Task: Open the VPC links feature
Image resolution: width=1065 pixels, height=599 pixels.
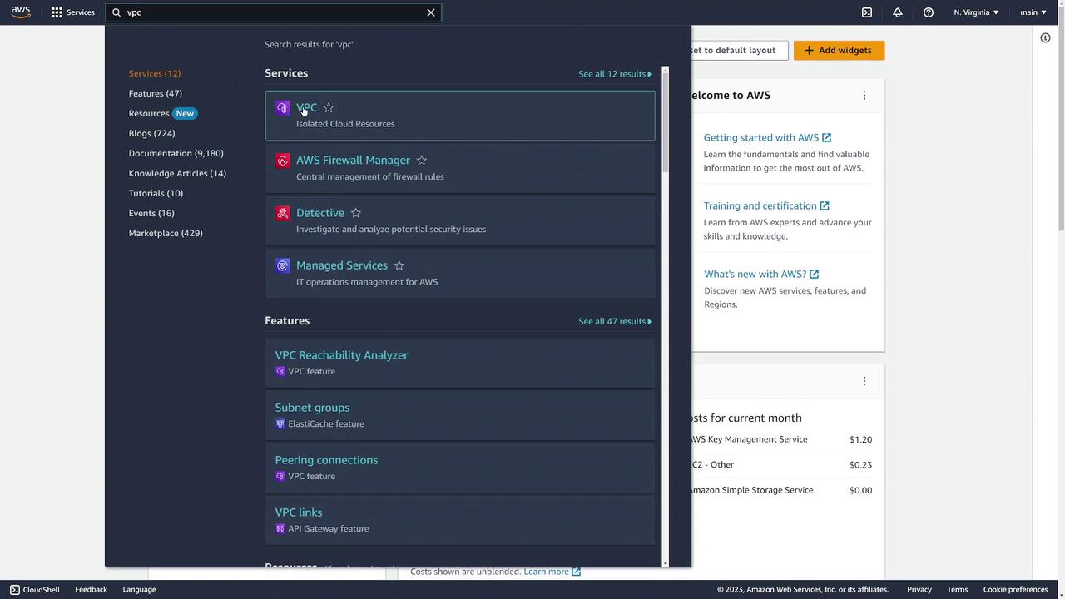Action: pyautogui.click(x=299, y=512)
